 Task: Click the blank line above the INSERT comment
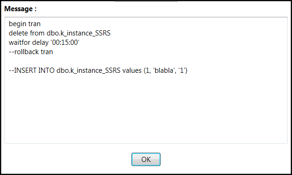coord(146,61)
